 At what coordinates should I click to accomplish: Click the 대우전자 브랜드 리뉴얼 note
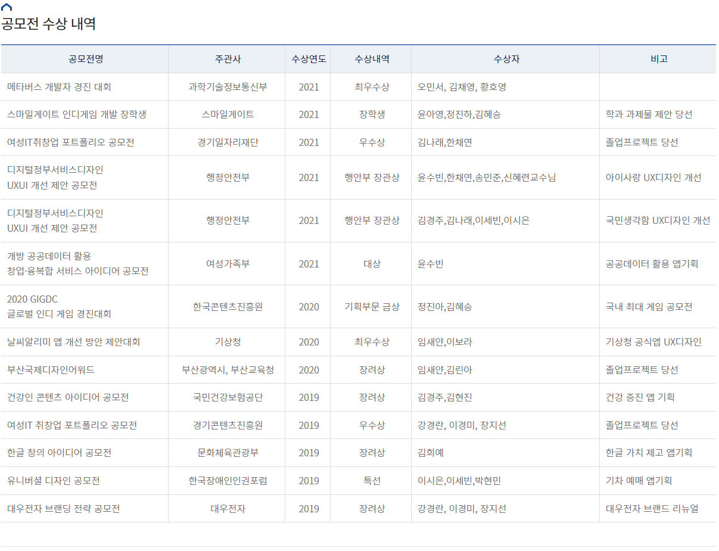coord(652,509)
